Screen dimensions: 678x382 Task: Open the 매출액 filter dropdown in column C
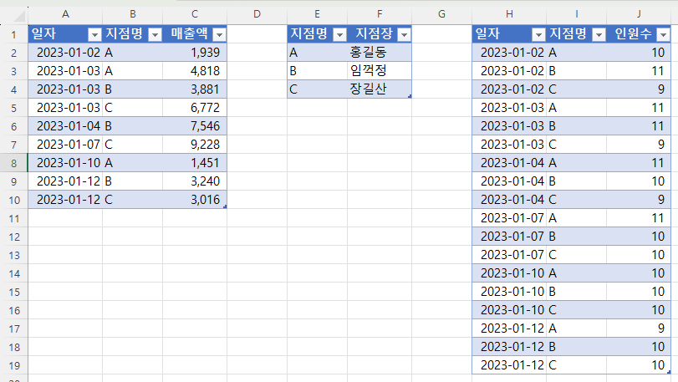click(219, 34)
